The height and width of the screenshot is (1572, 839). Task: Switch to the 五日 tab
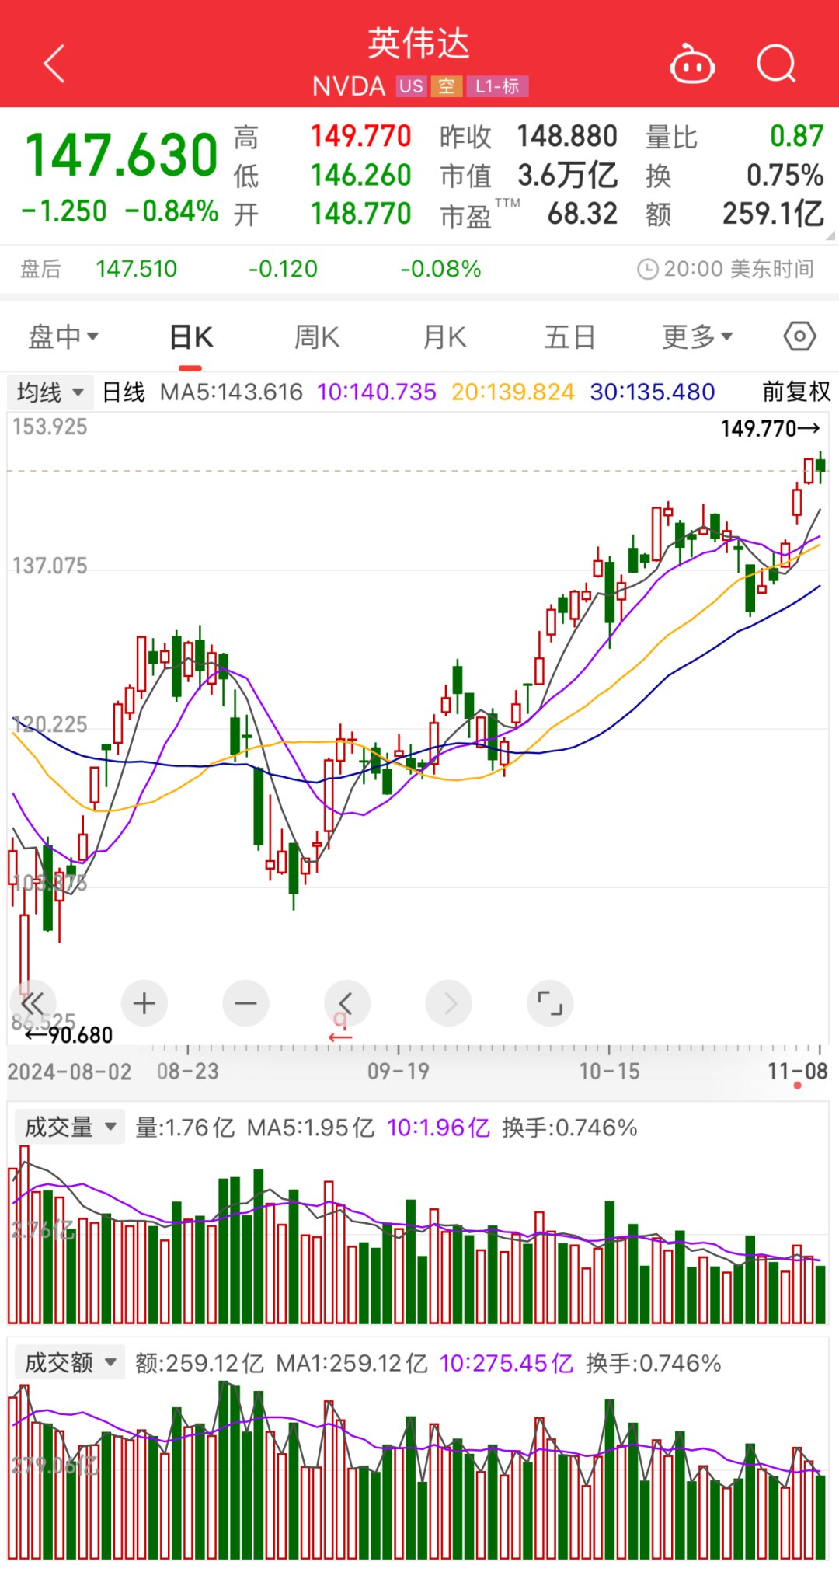(569, 336)
